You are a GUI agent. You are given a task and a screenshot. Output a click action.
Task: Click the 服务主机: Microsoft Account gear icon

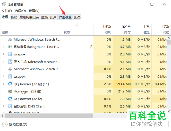point(10,62)
